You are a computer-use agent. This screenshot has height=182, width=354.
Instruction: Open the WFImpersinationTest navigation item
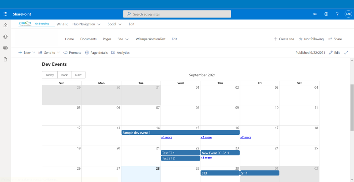[x=150, y=39]
